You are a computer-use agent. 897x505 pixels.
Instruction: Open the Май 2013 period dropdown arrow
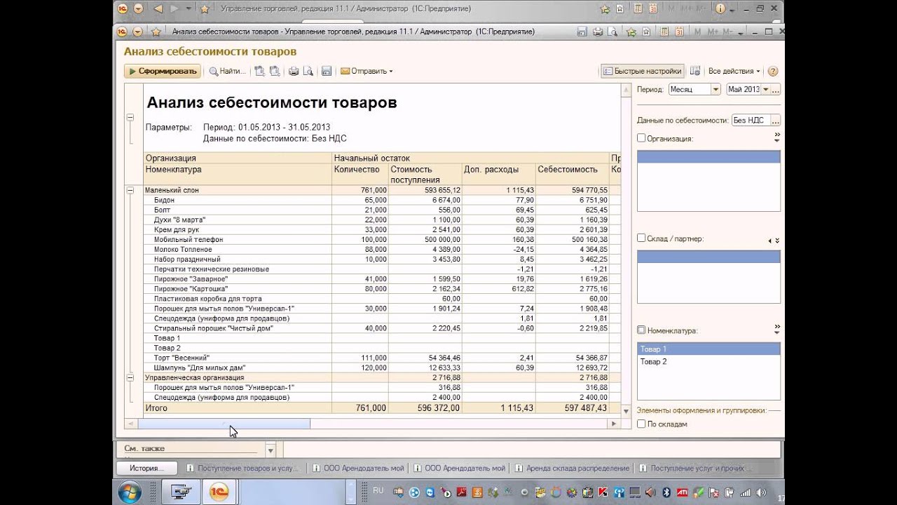point(765,90)
